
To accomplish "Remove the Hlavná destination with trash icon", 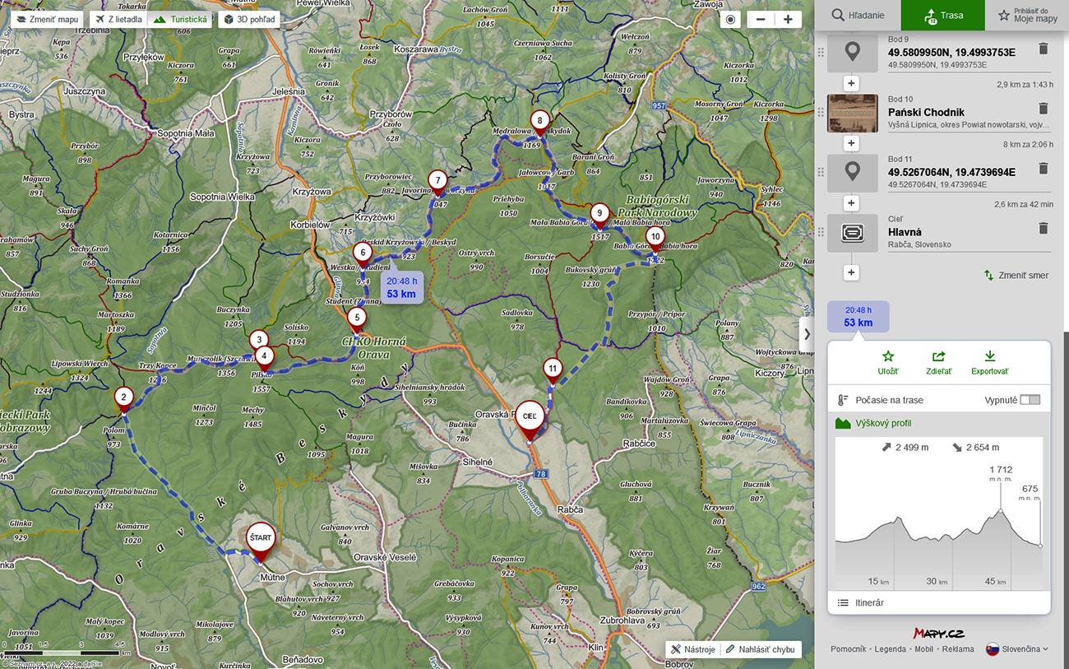I will pyautogui.click(x=1043, y=229).
